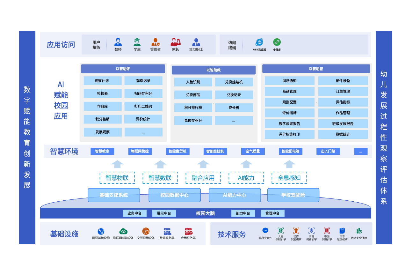Click the 小程序 mini-program icon
Image resolution: width=413 pixels, height=268 pixels.
tap(277, 42)
